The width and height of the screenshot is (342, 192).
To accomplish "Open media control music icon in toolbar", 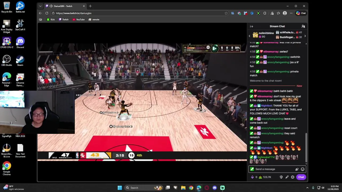I will click(272, 13).
